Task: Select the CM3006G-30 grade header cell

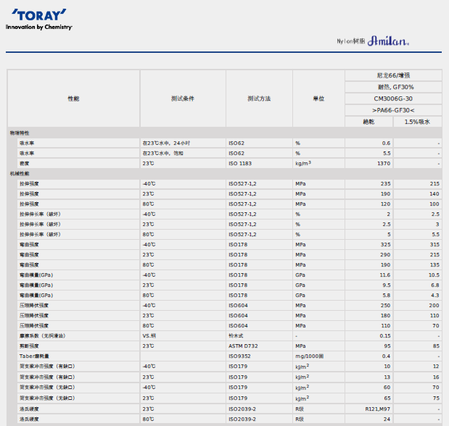Action: [393, 99]
